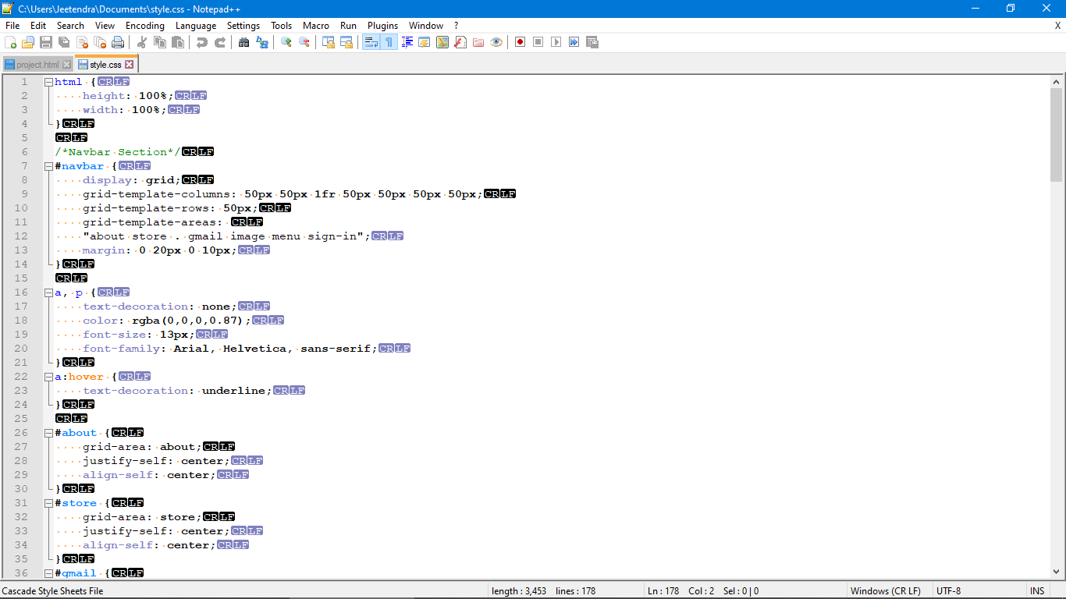Close the project.html tab with its X
This screenshot has height=599, width=1066.
(x=66, y=65)
